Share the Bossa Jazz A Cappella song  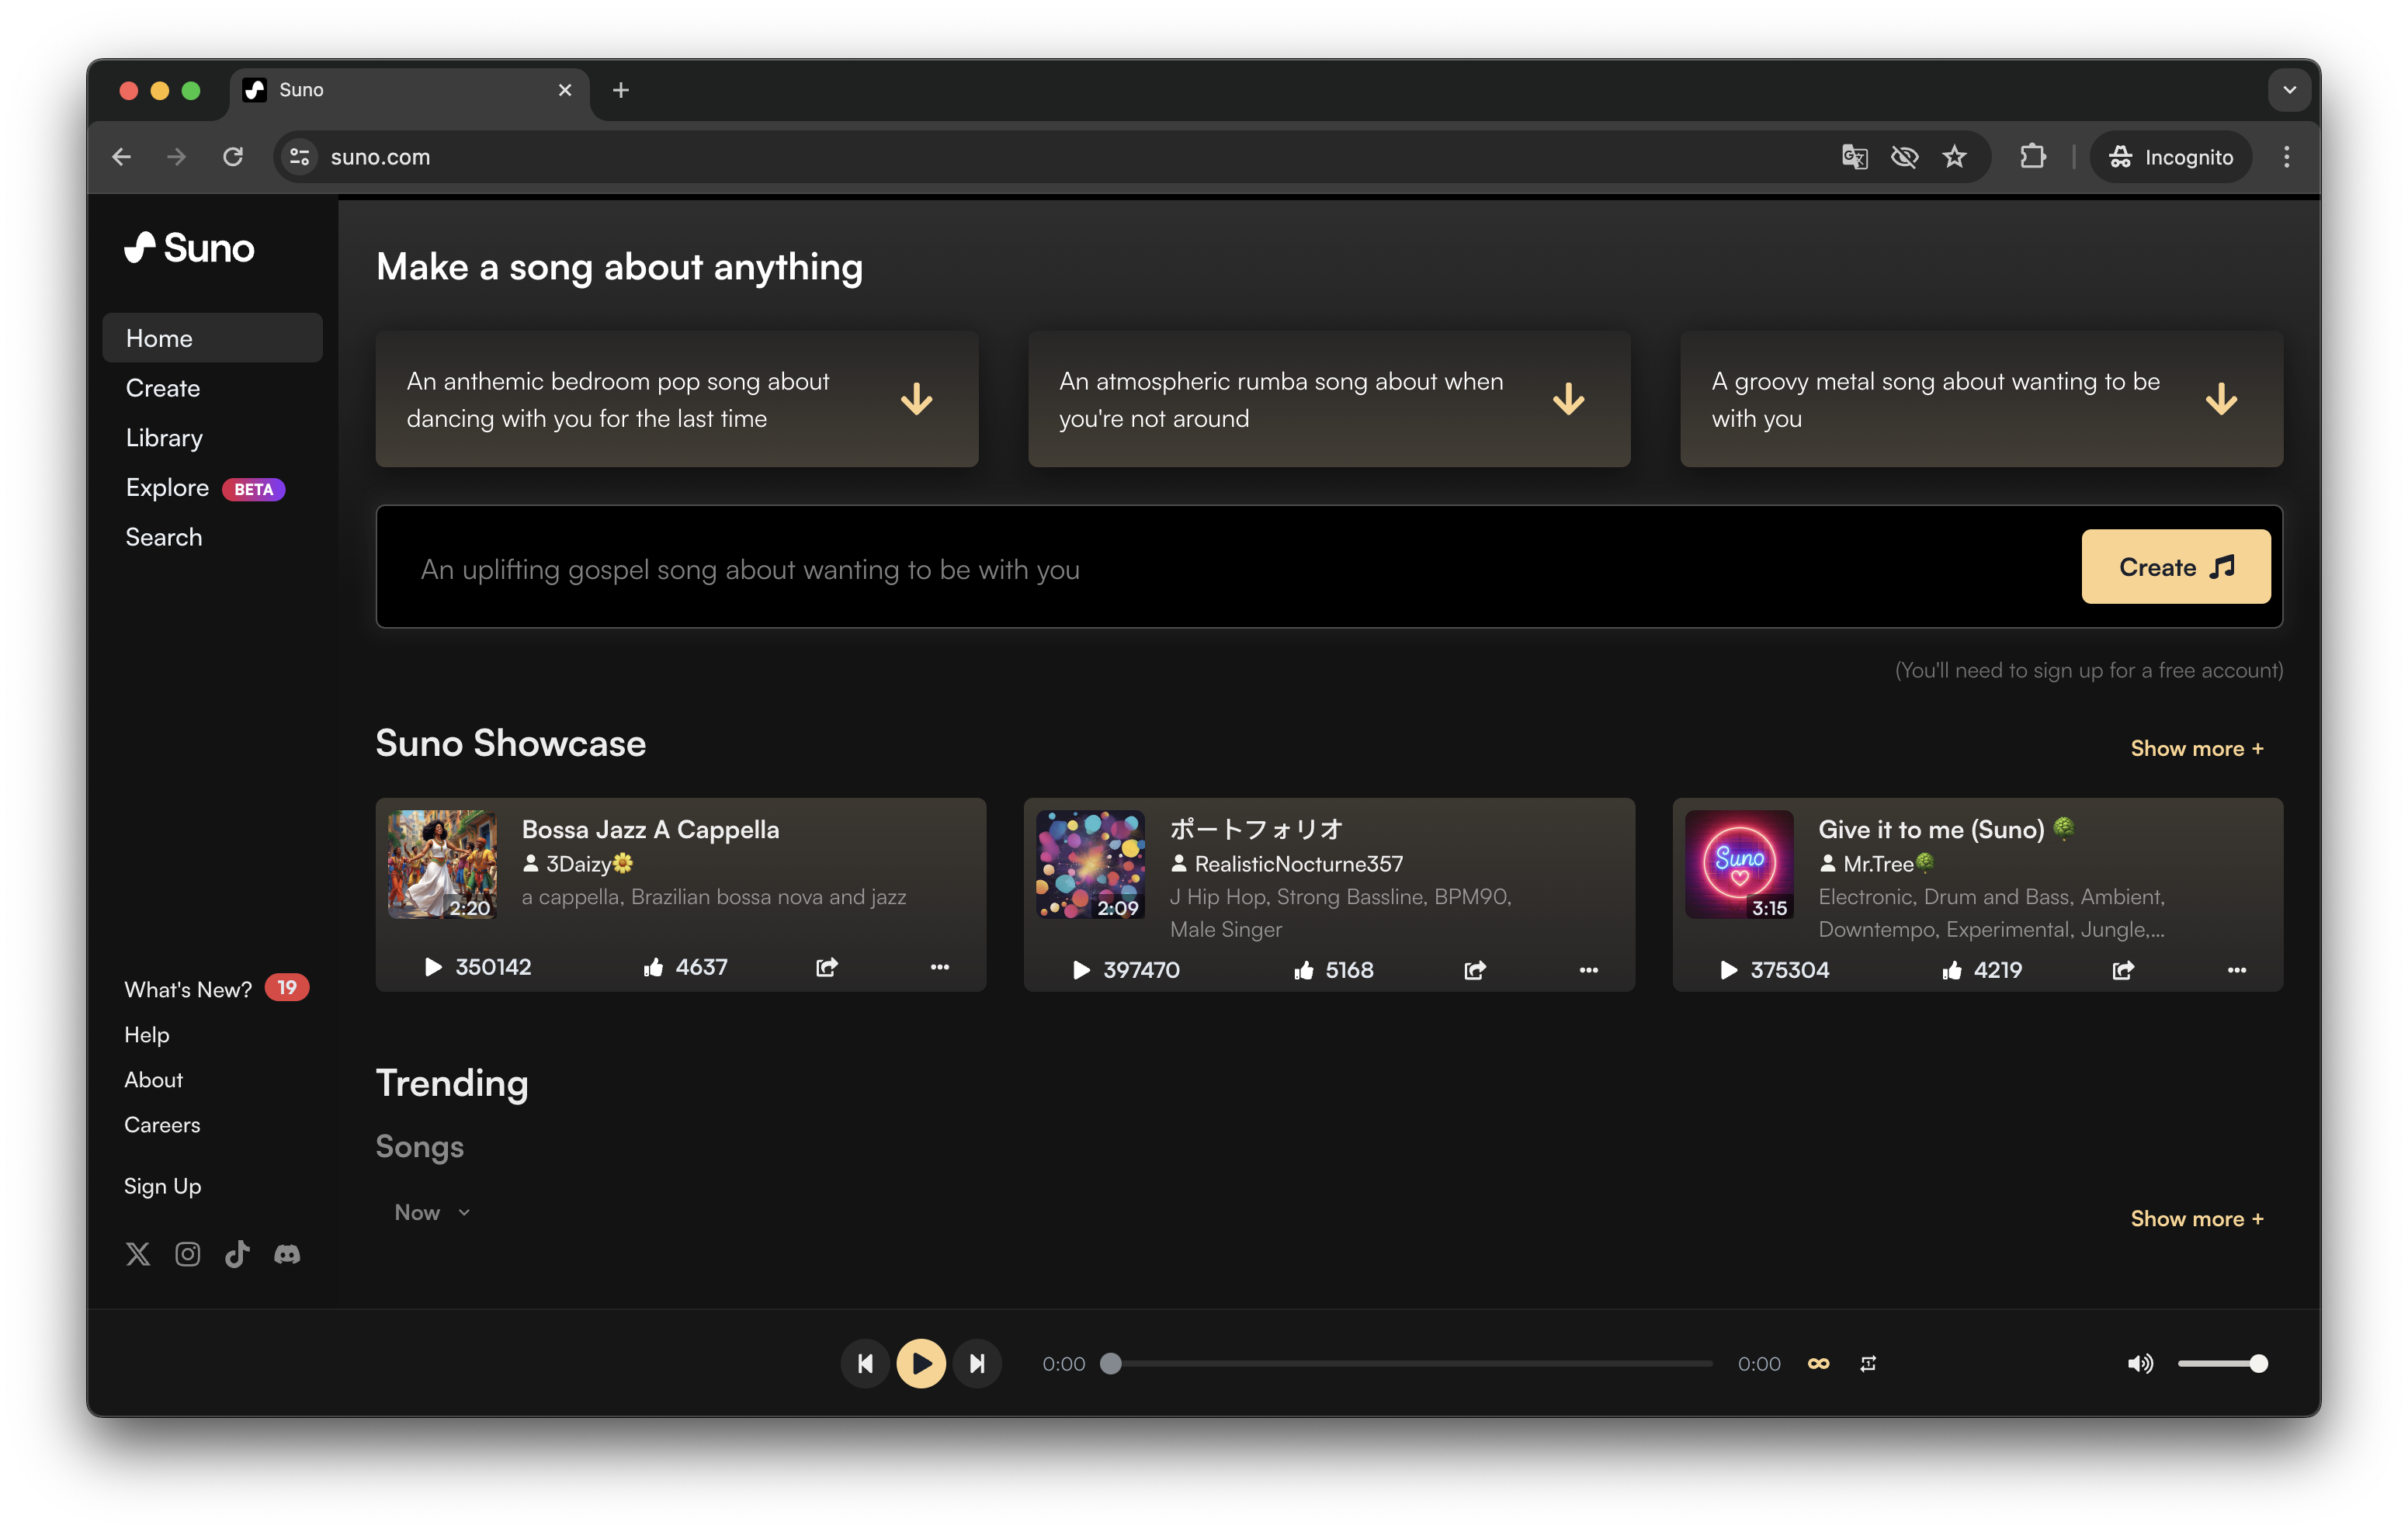coord(826,967)
